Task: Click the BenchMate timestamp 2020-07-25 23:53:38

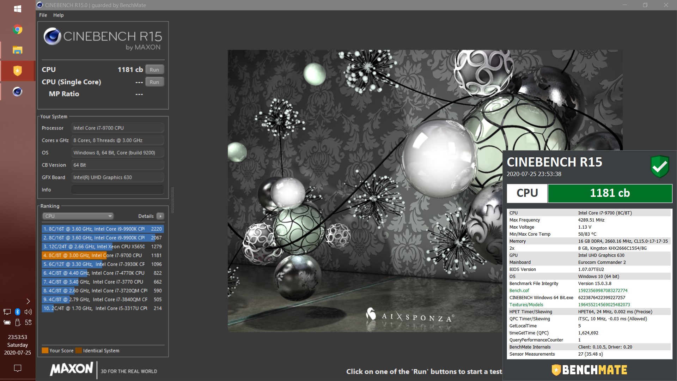Action: pos(534,174)
